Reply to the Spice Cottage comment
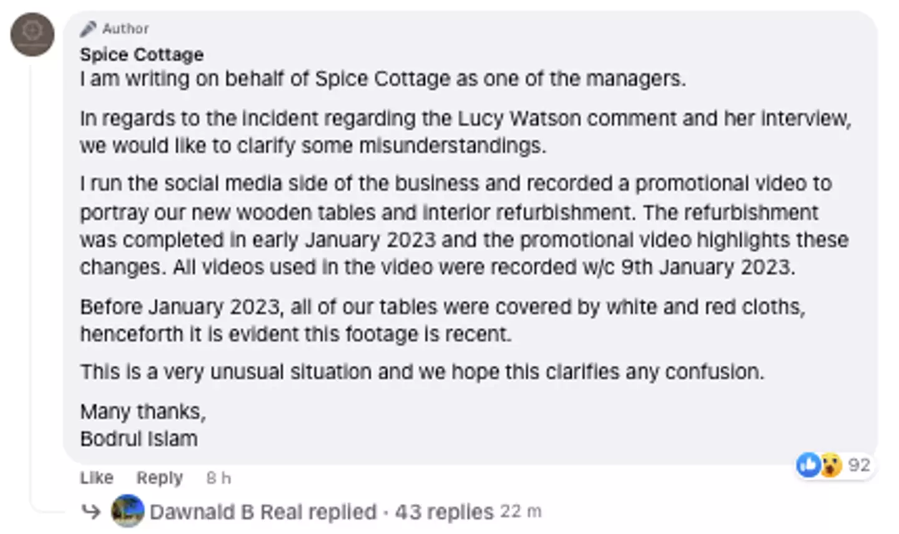The image size is (899, 534). pyautogui.click(x=159, y=478)
